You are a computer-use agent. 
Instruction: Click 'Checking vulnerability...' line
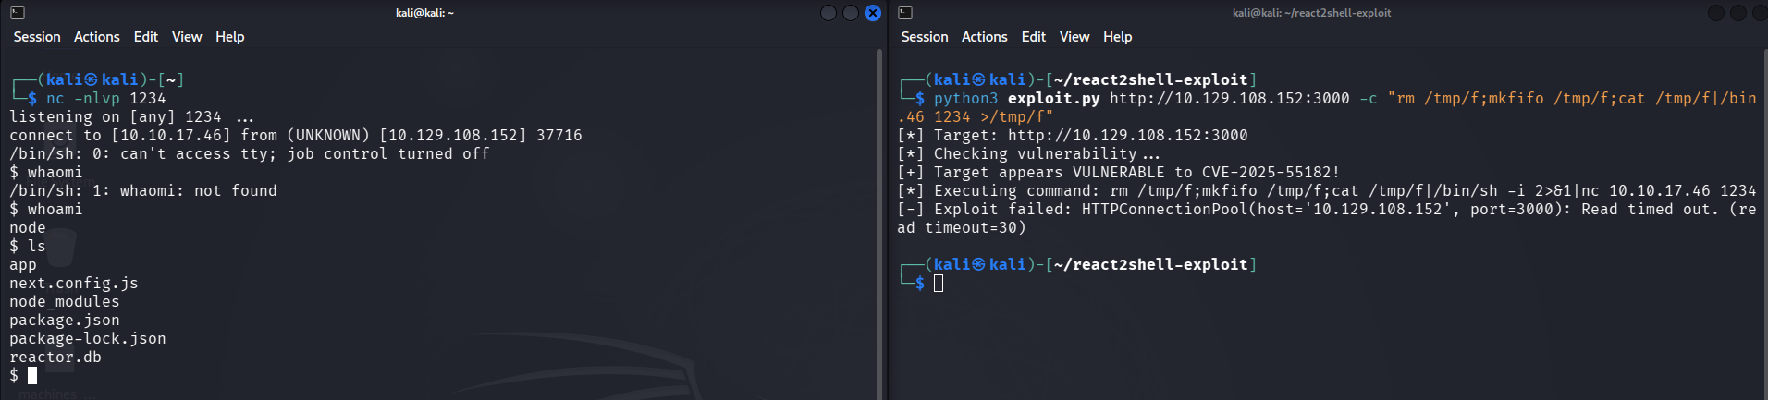point(1028,154)
